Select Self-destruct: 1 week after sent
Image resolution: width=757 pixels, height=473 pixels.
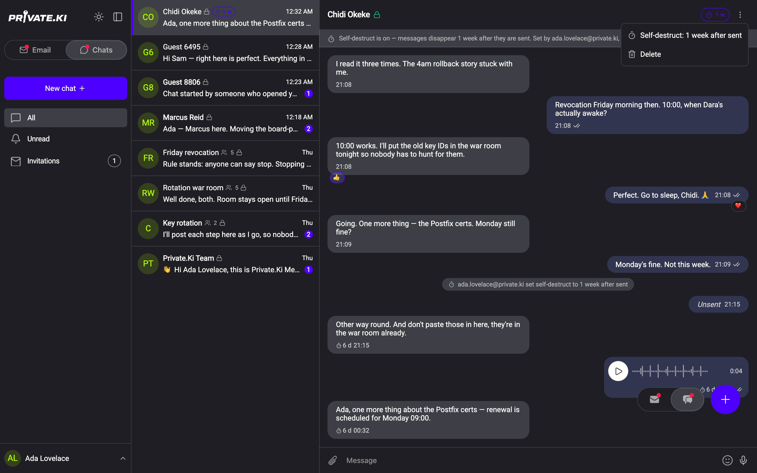(x=684, y=35)
